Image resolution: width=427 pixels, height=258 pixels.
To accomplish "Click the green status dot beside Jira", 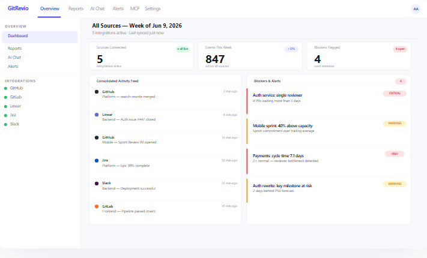I will pyautogui.click(x=5, y=115).
